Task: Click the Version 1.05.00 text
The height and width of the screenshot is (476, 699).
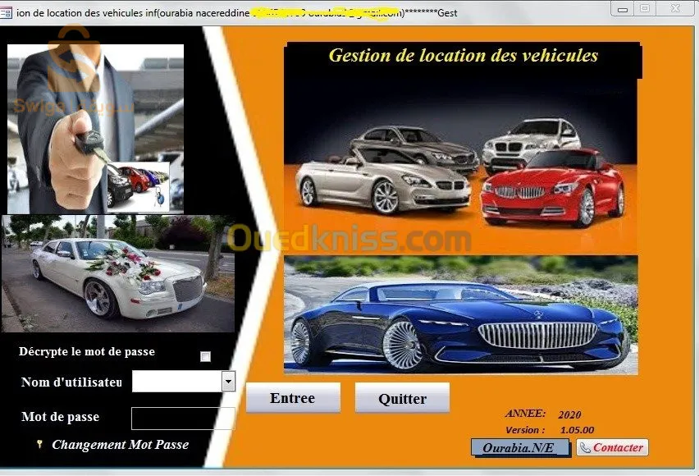Action: coord(549,429)
